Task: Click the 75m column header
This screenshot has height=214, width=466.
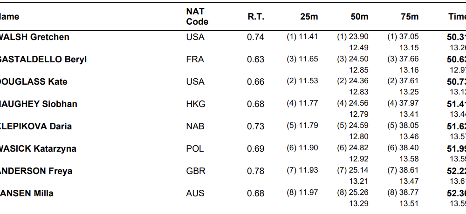Action: (x=410, y=17)
